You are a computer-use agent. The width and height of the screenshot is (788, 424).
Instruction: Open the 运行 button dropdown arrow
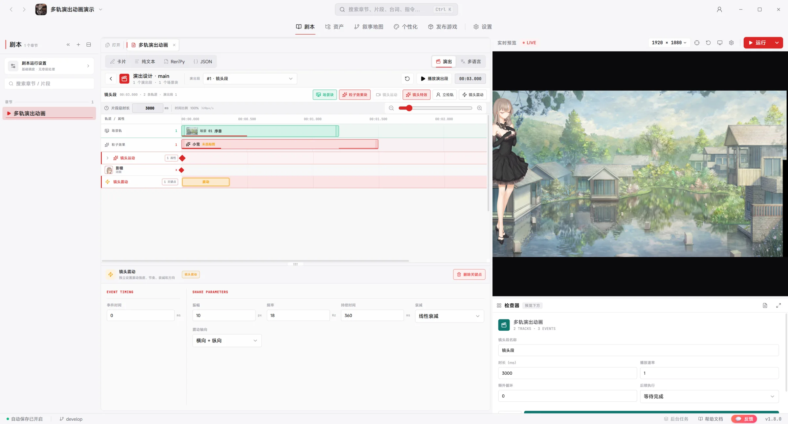pos(777,43)
